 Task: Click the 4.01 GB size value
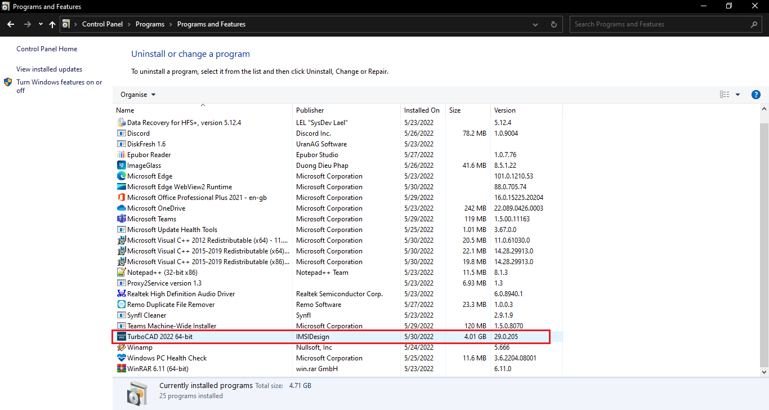tap(474, 337)
